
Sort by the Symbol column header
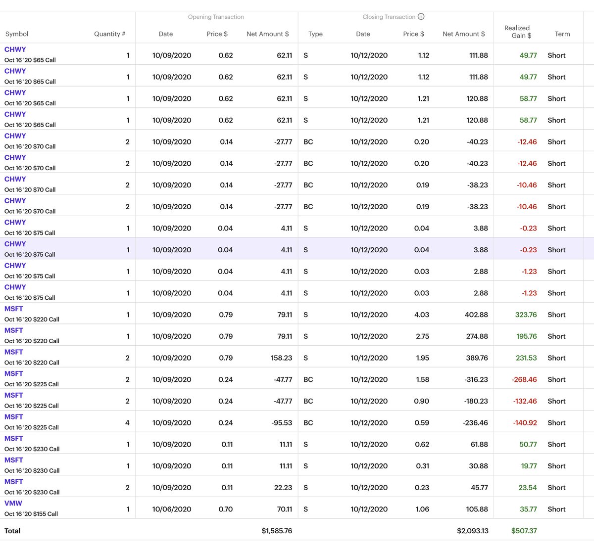pos(17,34)
